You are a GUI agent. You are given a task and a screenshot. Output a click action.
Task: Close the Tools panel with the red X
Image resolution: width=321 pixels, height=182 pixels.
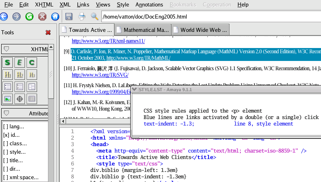point(48,32)
